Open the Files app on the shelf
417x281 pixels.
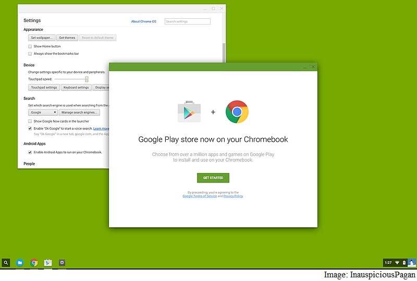[x=20, y=263]
